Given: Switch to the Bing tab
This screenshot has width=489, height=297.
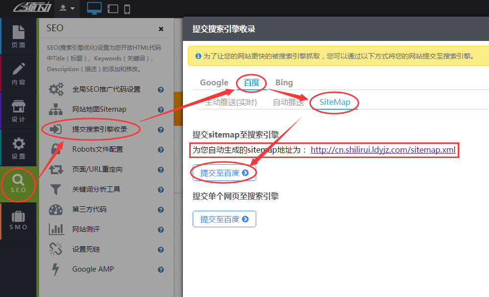Looking at the screenshot, I should tap(284, 82).
